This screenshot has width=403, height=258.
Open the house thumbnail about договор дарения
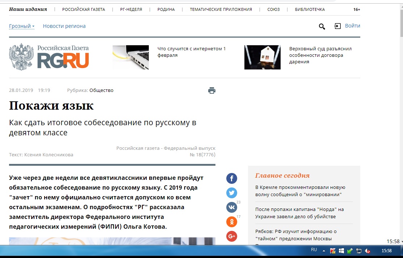[x=263, y=57]
